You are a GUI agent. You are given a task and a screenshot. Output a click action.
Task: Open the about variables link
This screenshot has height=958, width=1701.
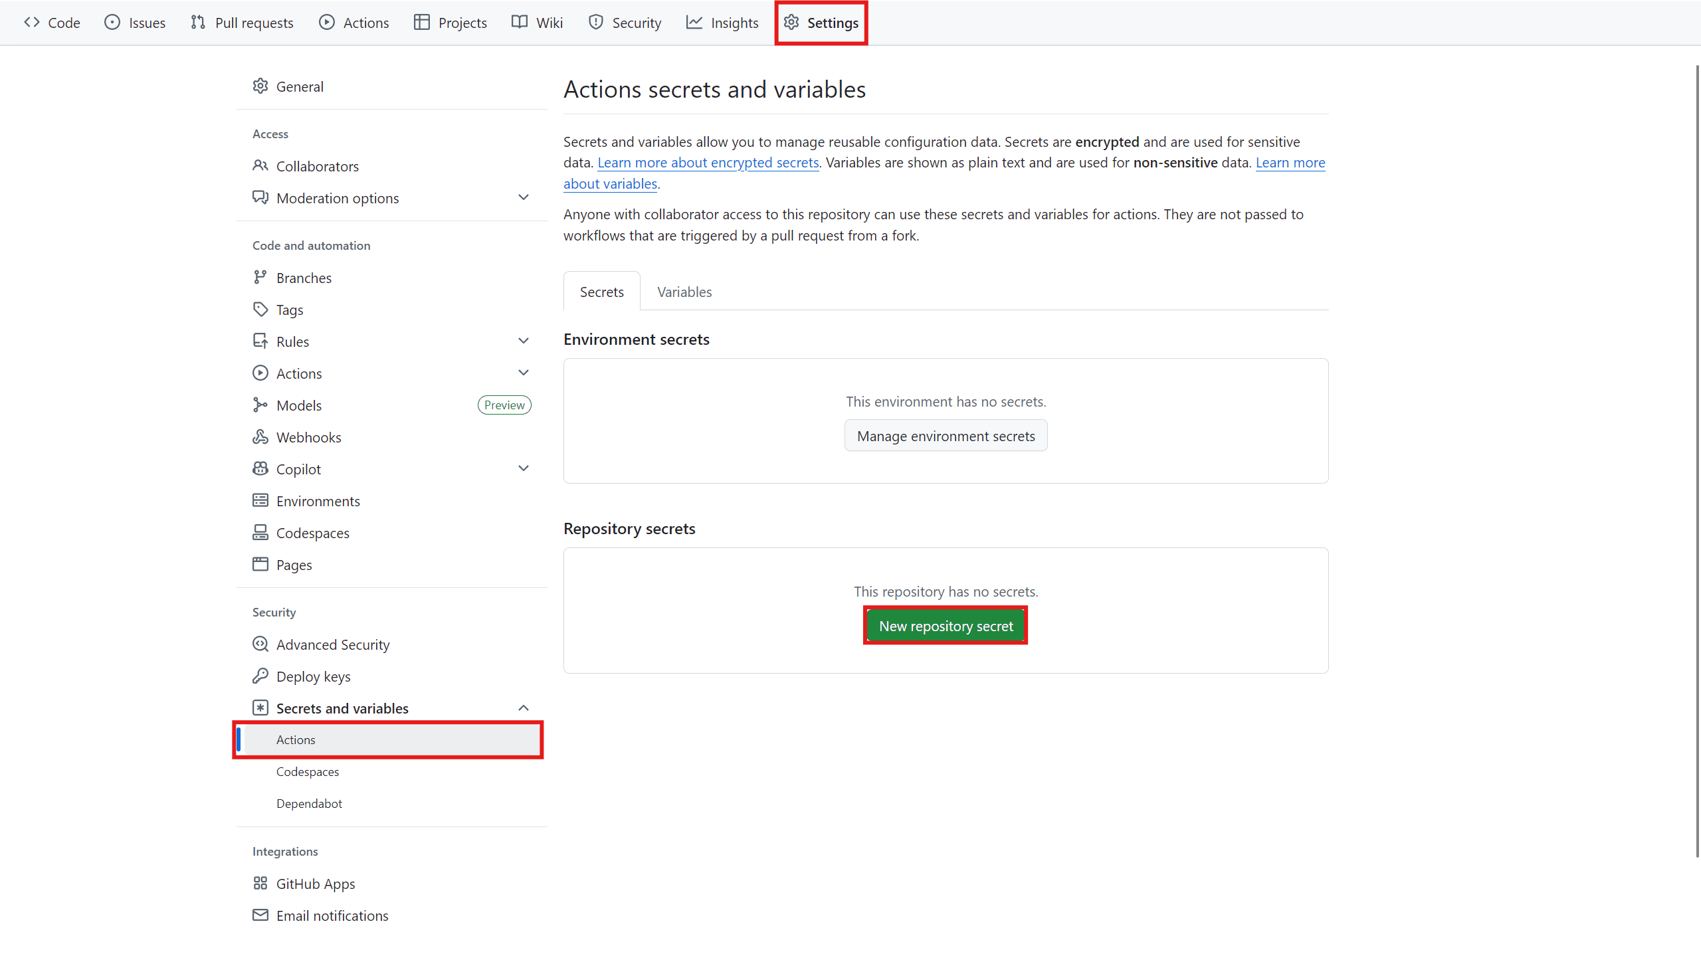[610, 184]
